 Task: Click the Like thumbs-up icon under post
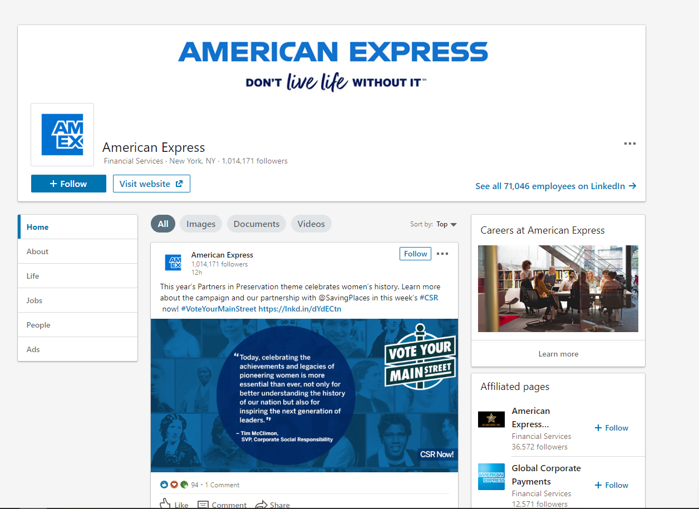(x=165, y=505)
